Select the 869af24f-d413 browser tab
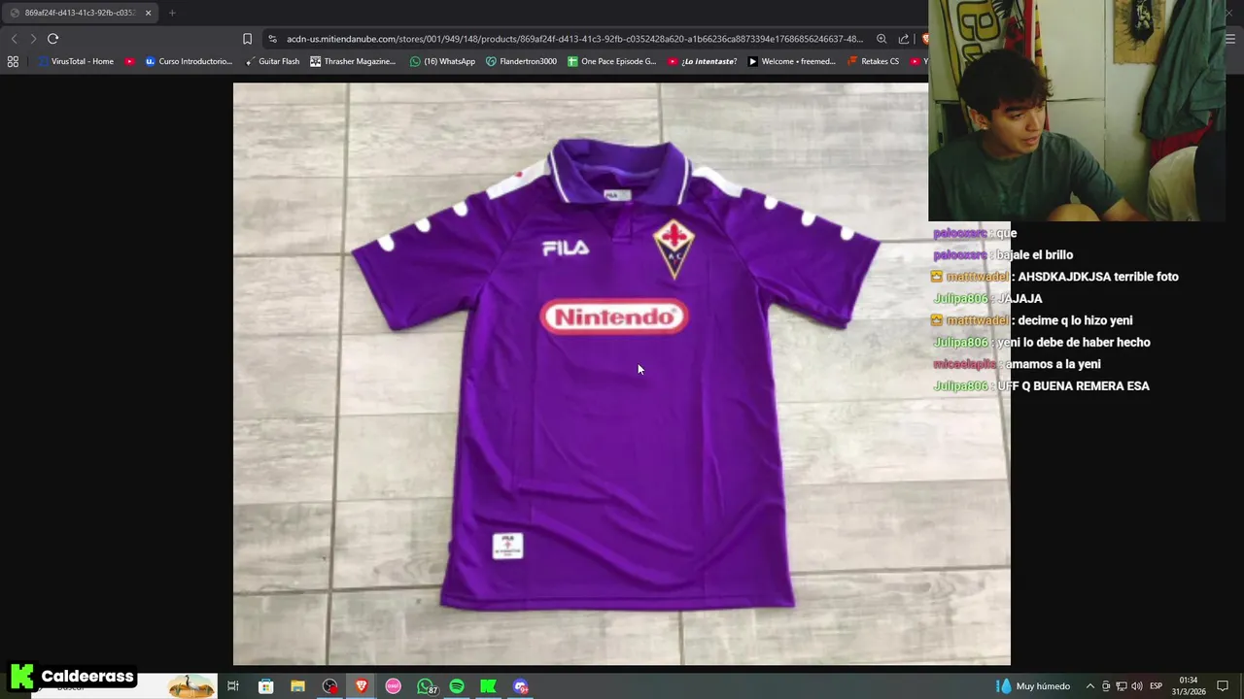This screenshot has width=1244, height=699. coord(82,13)
